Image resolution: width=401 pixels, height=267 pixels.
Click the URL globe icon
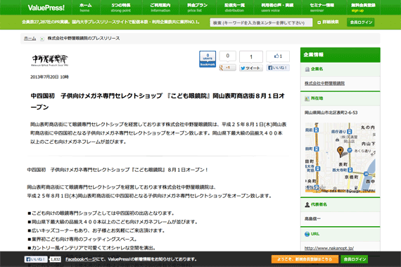pos(307,234)
